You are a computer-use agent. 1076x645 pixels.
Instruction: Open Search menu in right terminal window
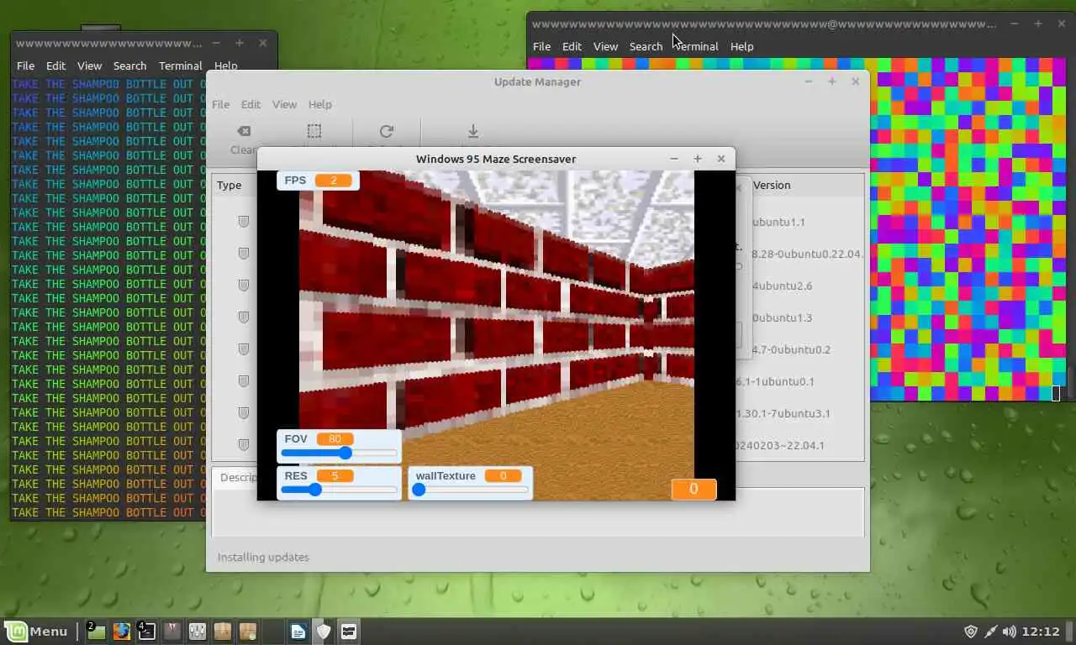pyautogui.click(x=646, y=46)
